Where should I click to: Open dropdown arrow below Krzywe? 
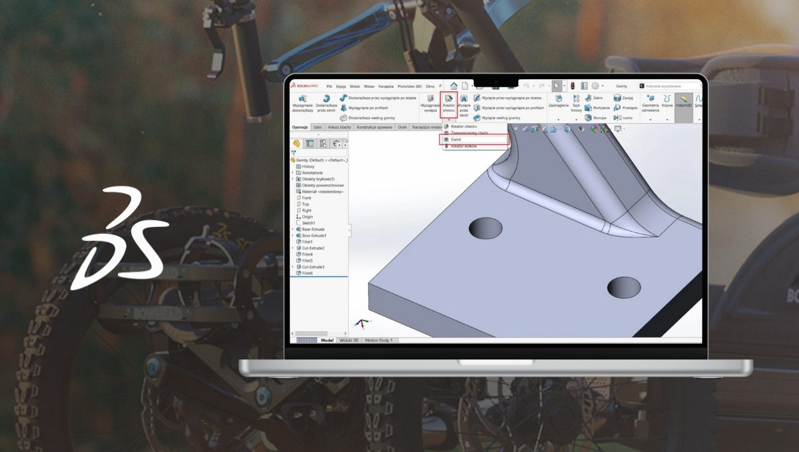667,120
